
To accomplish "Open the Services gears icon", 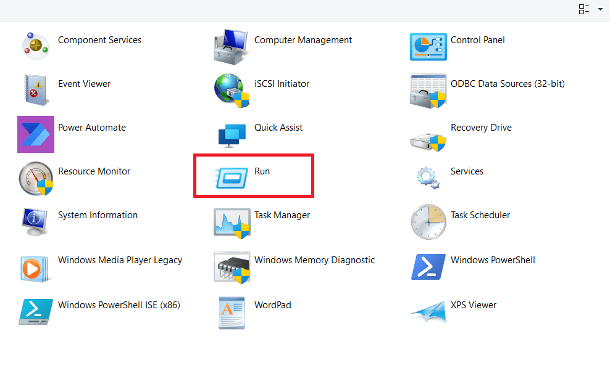I will (x=428, y=178).
